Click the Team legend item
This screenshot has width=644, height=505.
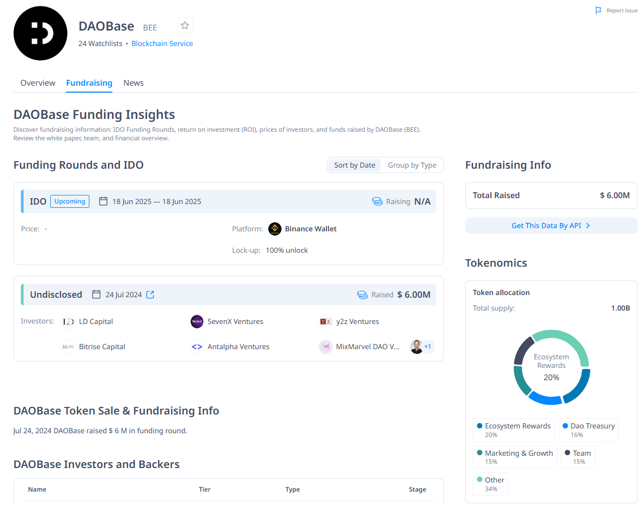578,457
